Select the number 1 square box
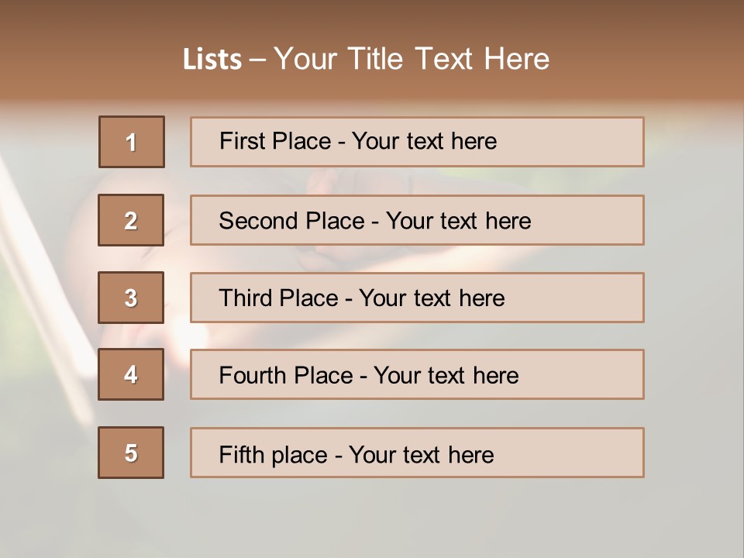Viewport: 744px width, 558px height. pos(132,142)
